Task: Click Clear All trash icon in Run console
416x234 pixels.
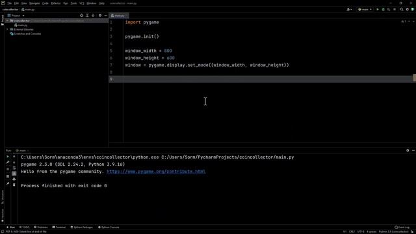Action: (14, 185)
